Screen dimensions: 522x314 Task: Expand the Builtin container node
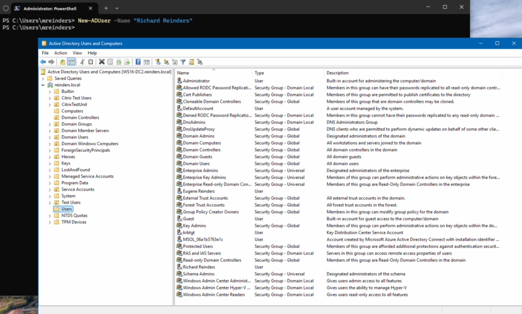49,92
